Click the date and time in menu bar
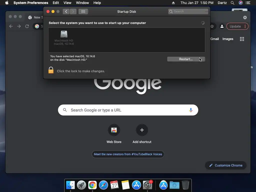This screenshot has height=192, width=256. [197, 3]
